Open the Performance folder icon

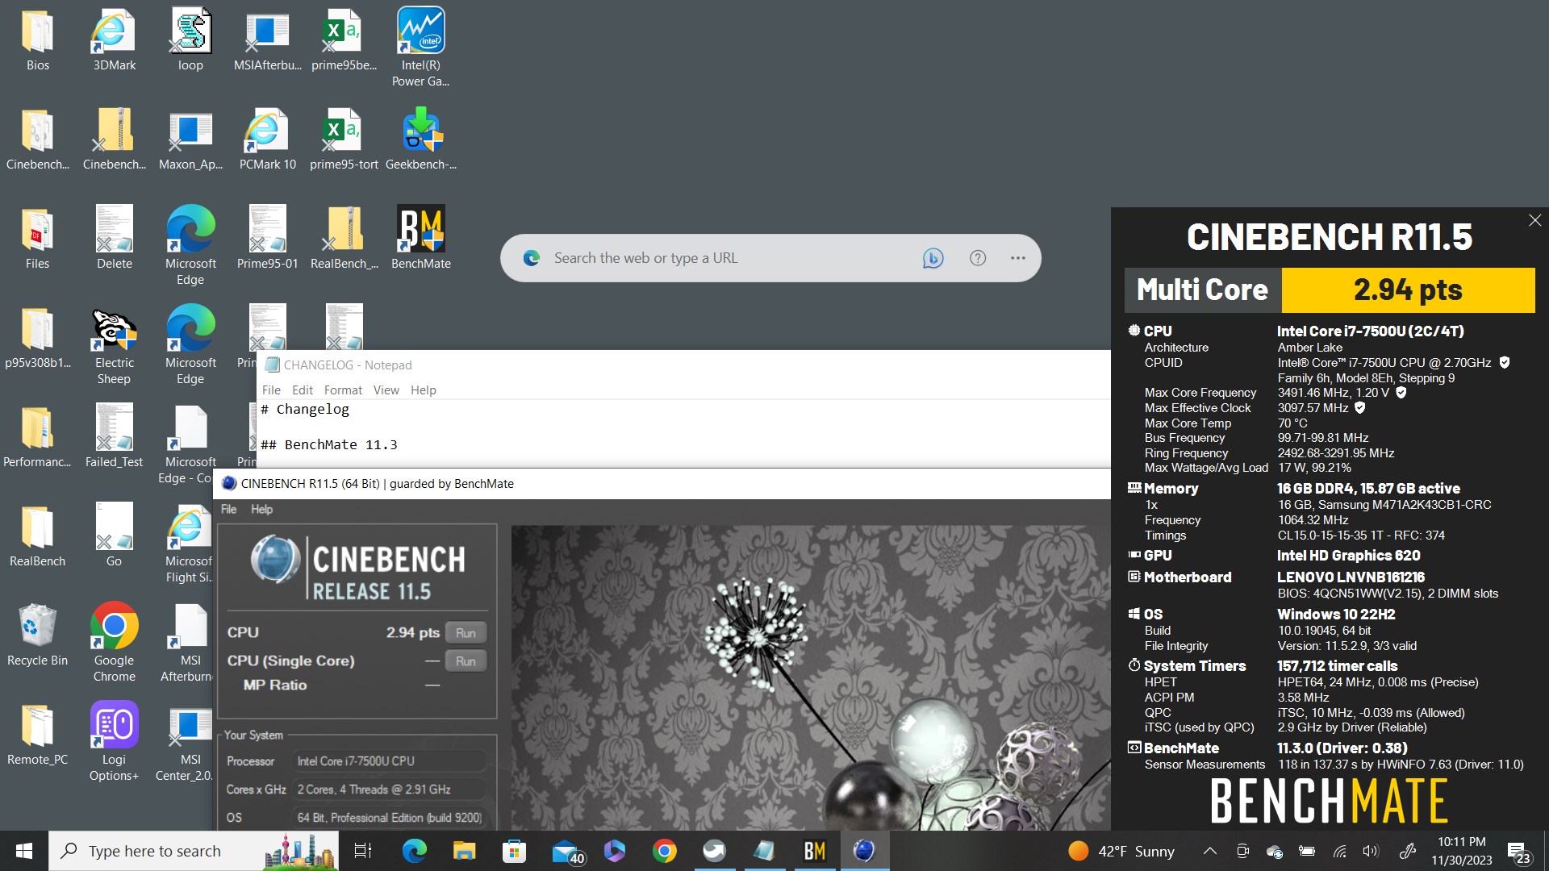coord(37,437)
